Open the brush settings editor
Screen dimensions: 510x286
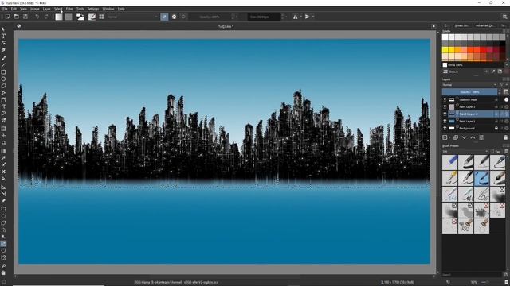[92, 17]
